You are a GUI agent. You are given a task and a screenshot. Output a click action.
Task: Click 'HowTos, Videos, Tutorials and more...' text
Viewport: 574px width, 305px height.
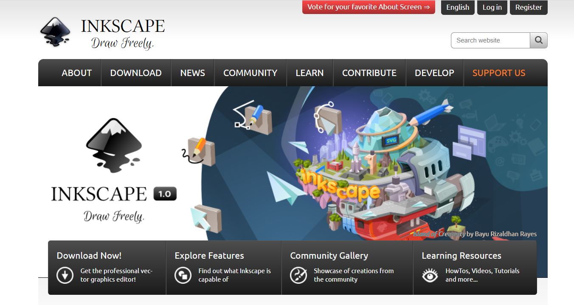point(482,275)
